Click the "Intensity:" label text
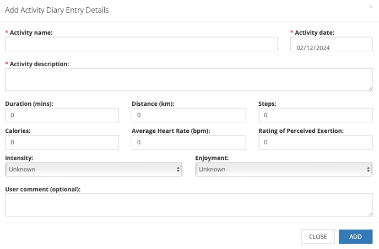Image resolution: width=379 pixels, height=249 pixels. (x=19, y=158)
